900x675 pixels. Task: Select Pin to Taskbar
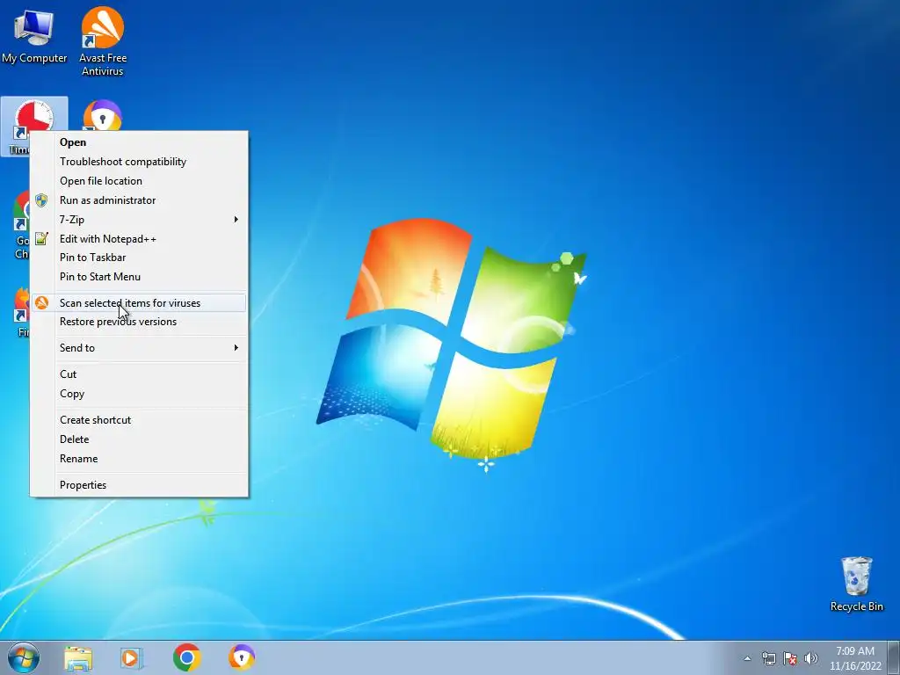[x=139, y=258]
